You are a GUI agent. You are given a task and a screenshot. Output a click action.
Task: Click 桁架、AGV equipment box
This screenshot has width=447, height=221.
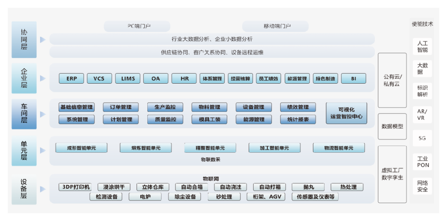coord(266,197)
